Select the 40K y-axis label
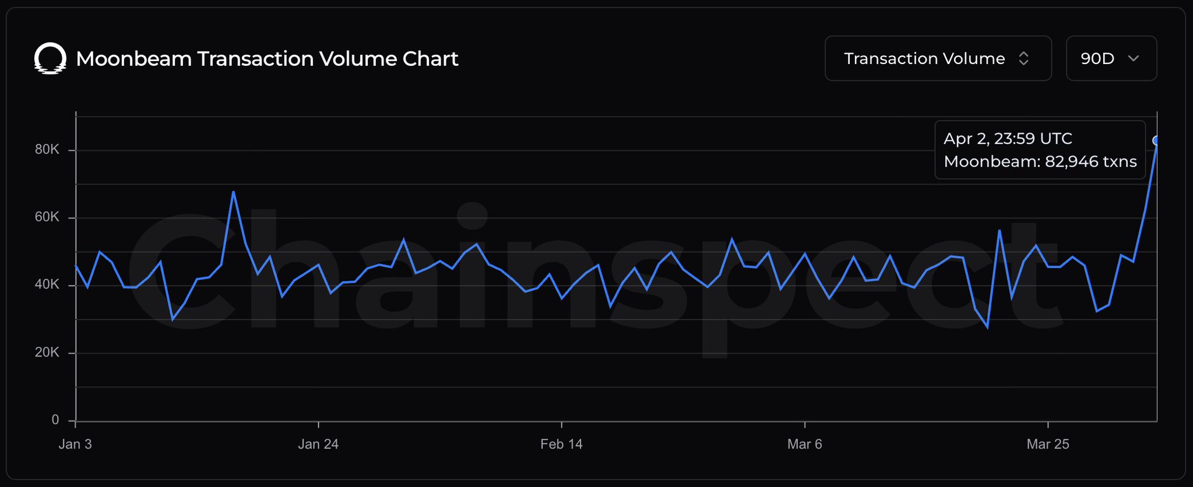Screen dimensions: 1193x487 pyautogui.click(x=47, y=285)
